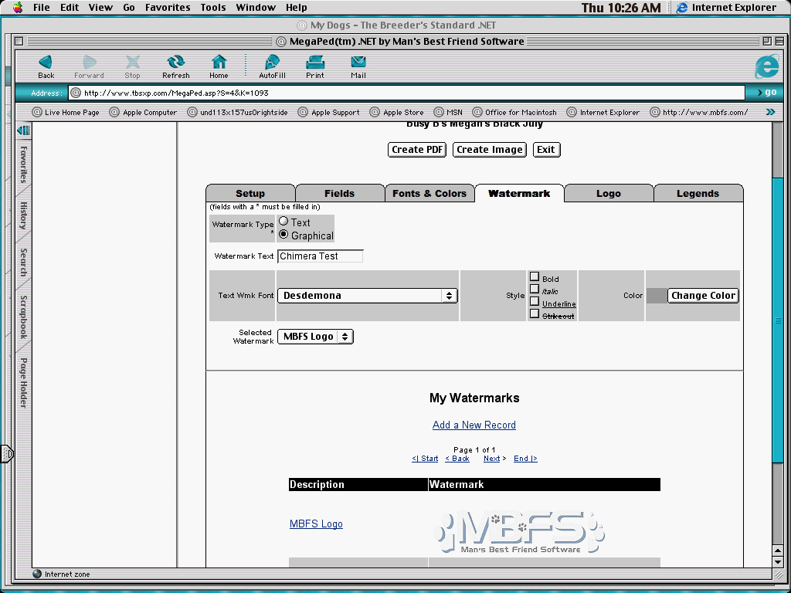Go to Home via house icon
791x593 pixels.
tap(219, 63)
